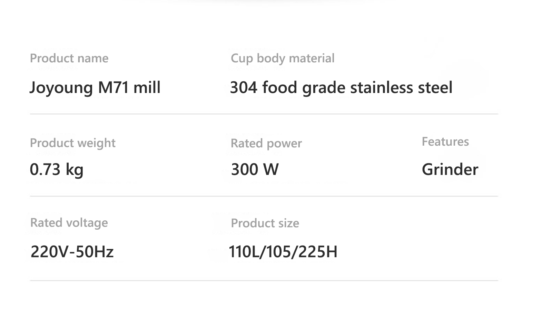
Task: Select the "Grinder" feature value
Action: (x=450, y=169)
